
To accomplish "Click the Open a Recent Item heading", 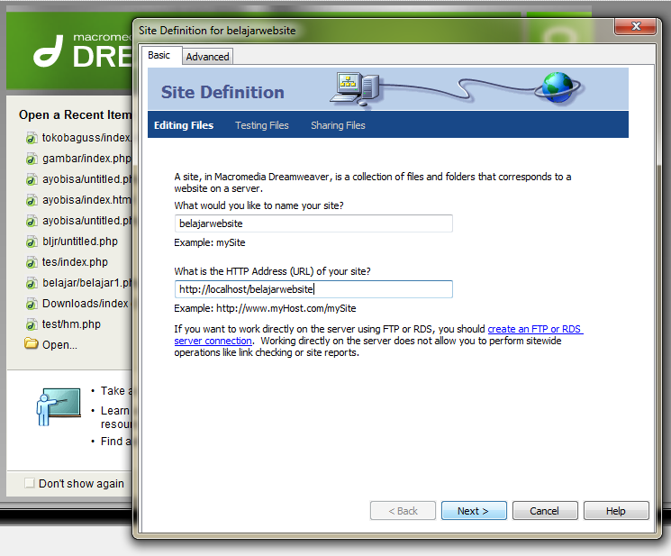I will point(76,114).
